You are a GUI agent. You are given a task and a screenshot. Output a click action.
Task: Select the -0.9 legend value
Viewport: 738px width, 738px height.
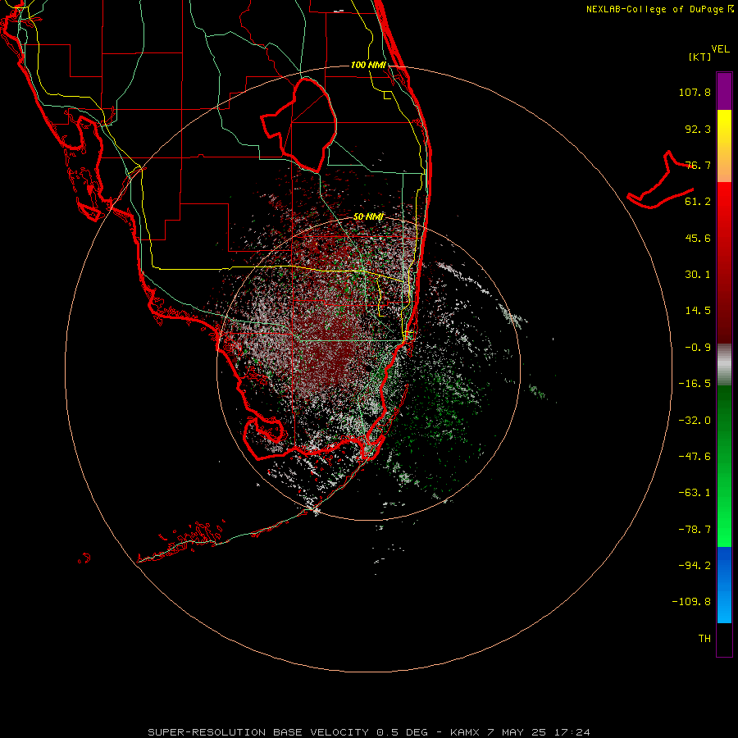[698, 348]
